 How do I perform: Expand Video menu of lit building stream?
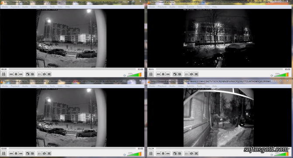pos(181,7)
